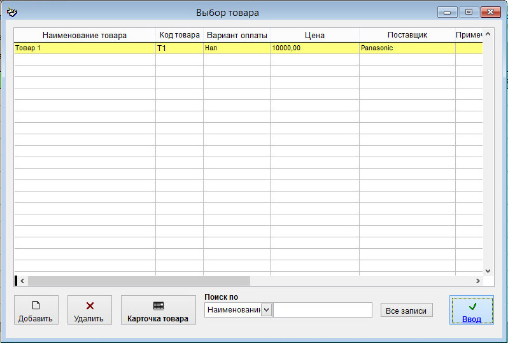Maximize the Выбор товара window

click(469, 12)
